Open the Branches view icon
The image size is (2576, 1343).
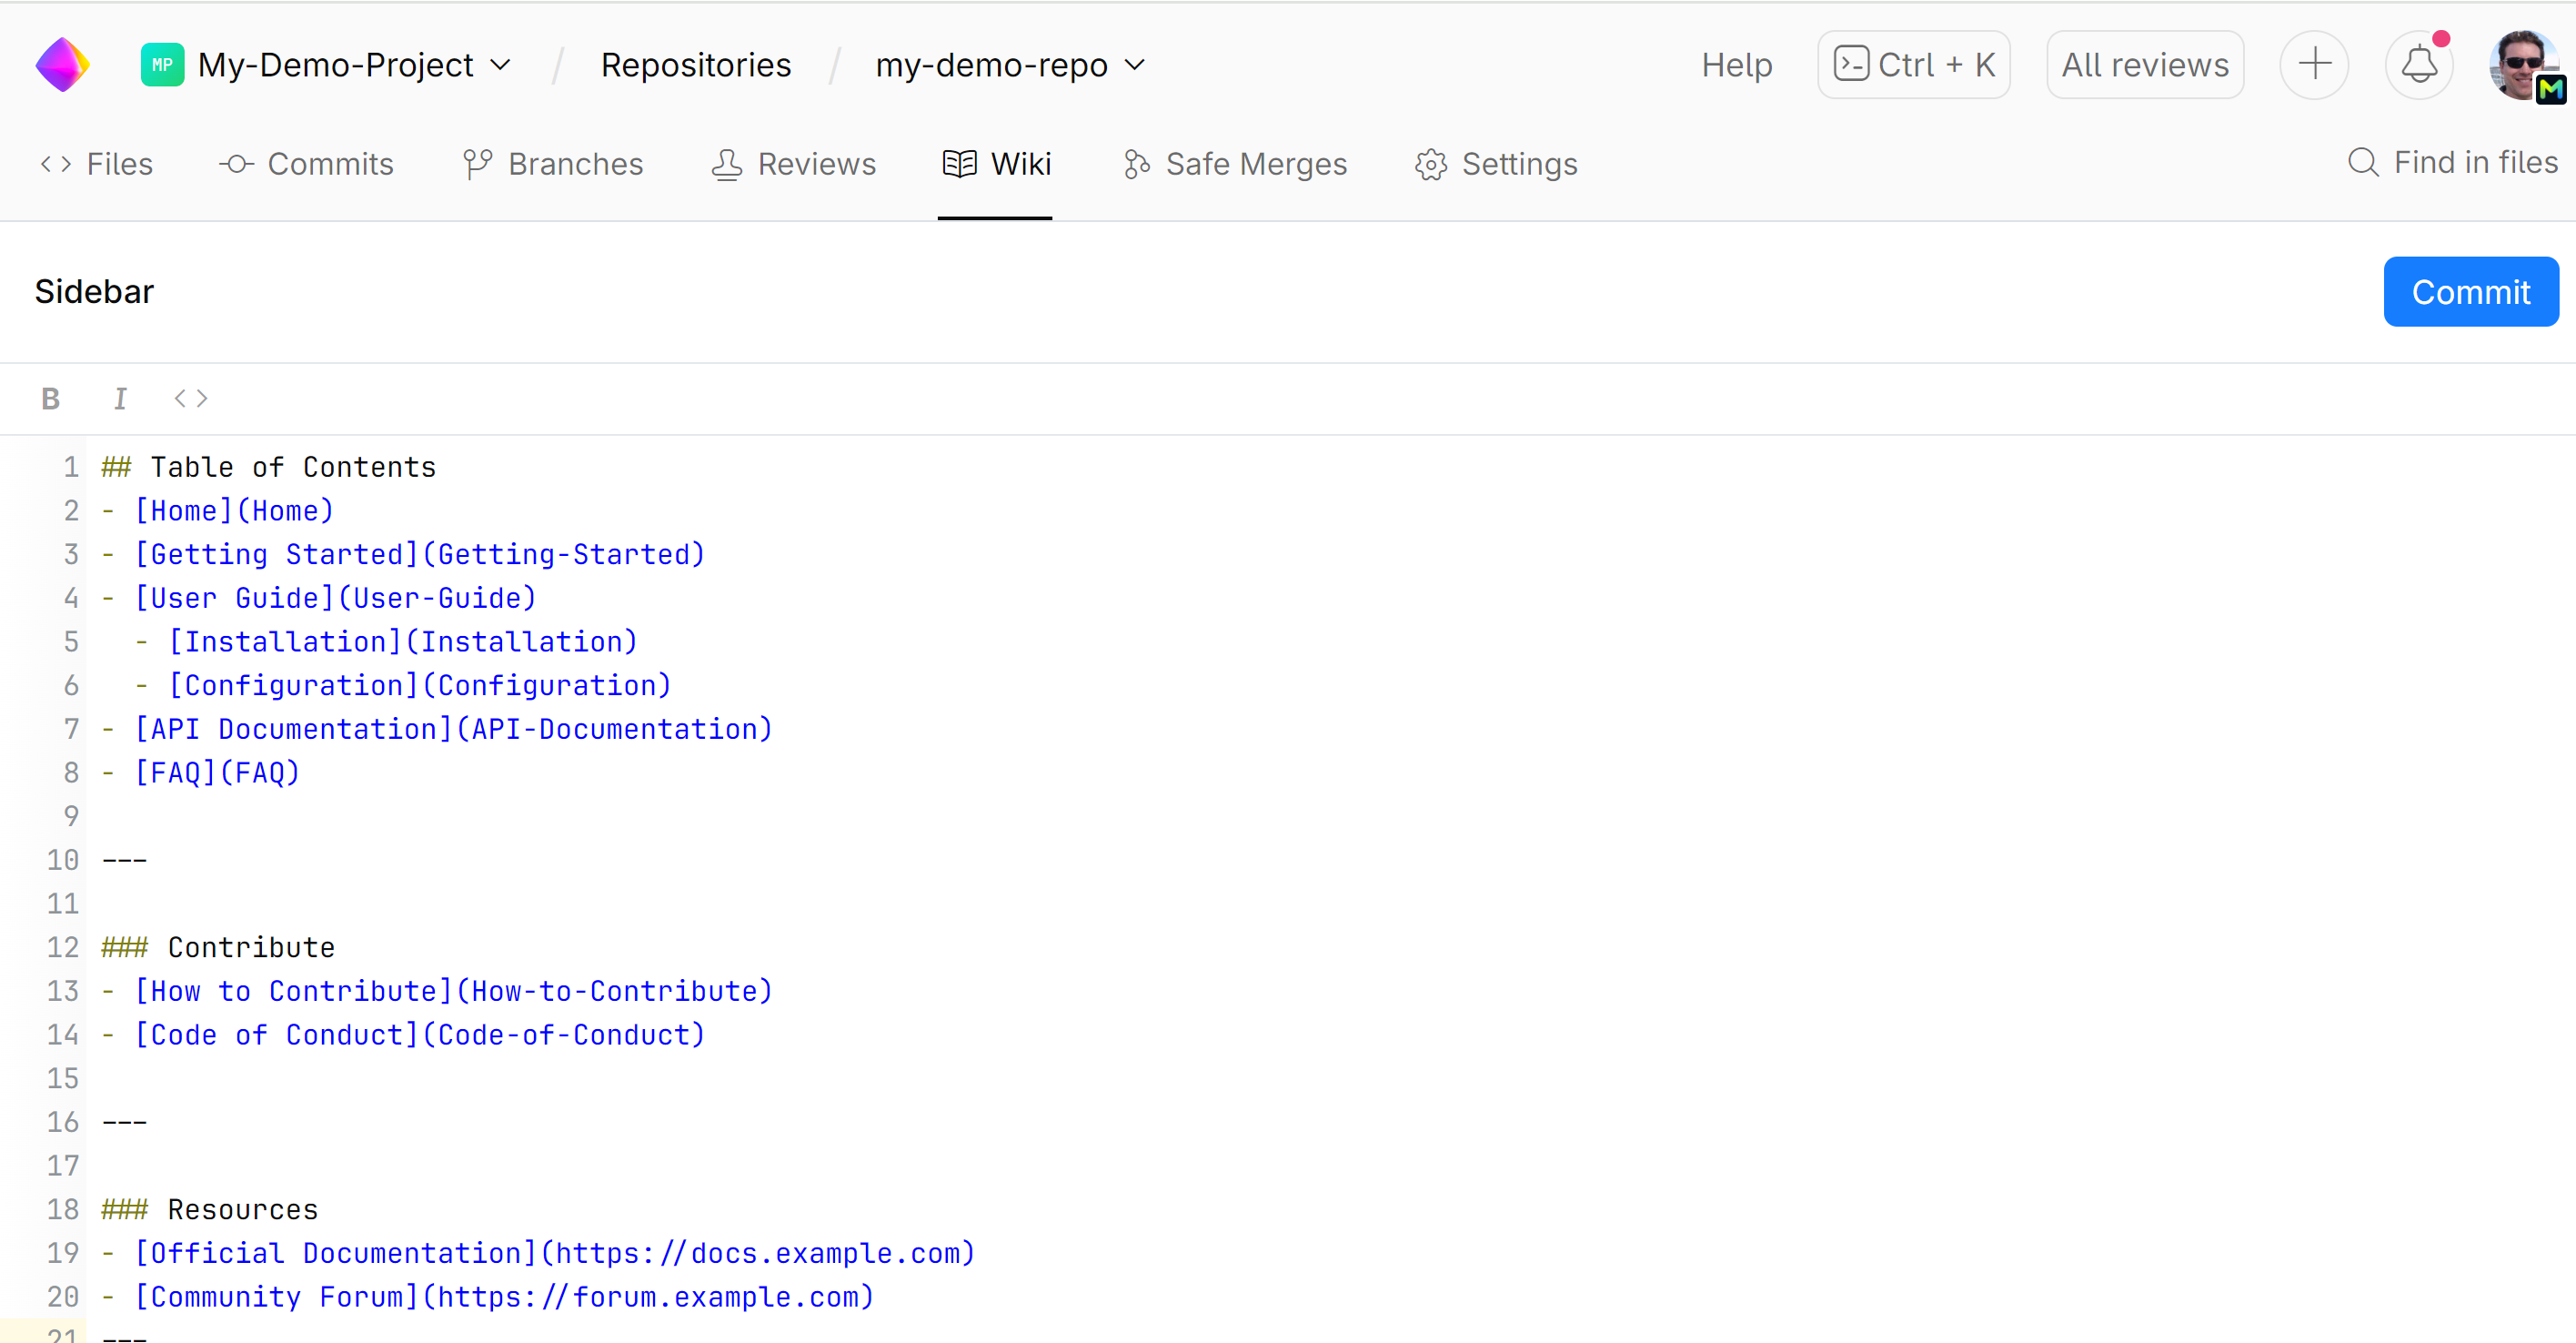tap(477, 163)
